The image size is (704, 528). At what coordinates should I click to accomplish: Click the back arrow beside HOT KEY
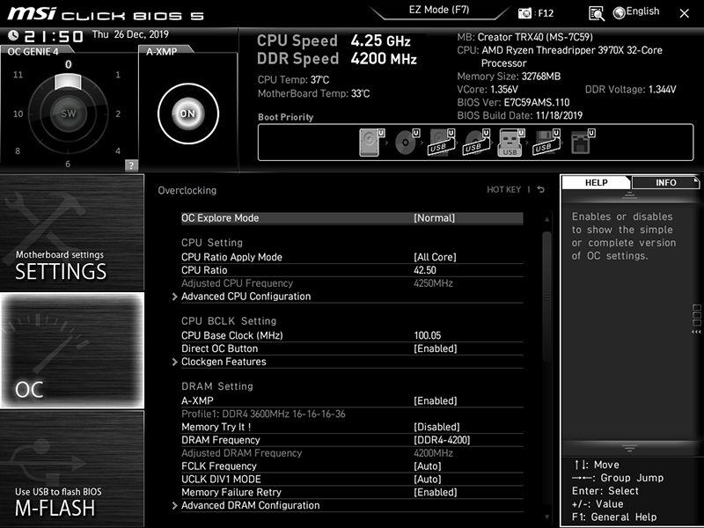point(541,189)
